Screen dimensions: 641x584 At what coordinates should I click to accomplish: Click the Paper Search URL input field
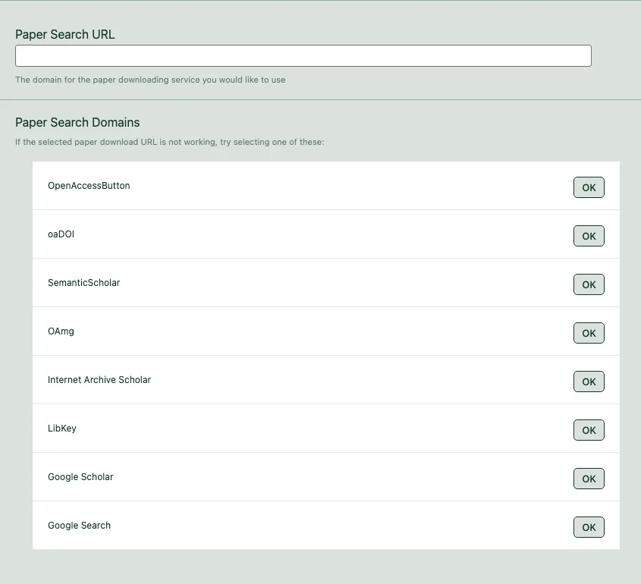click(303, 55)
